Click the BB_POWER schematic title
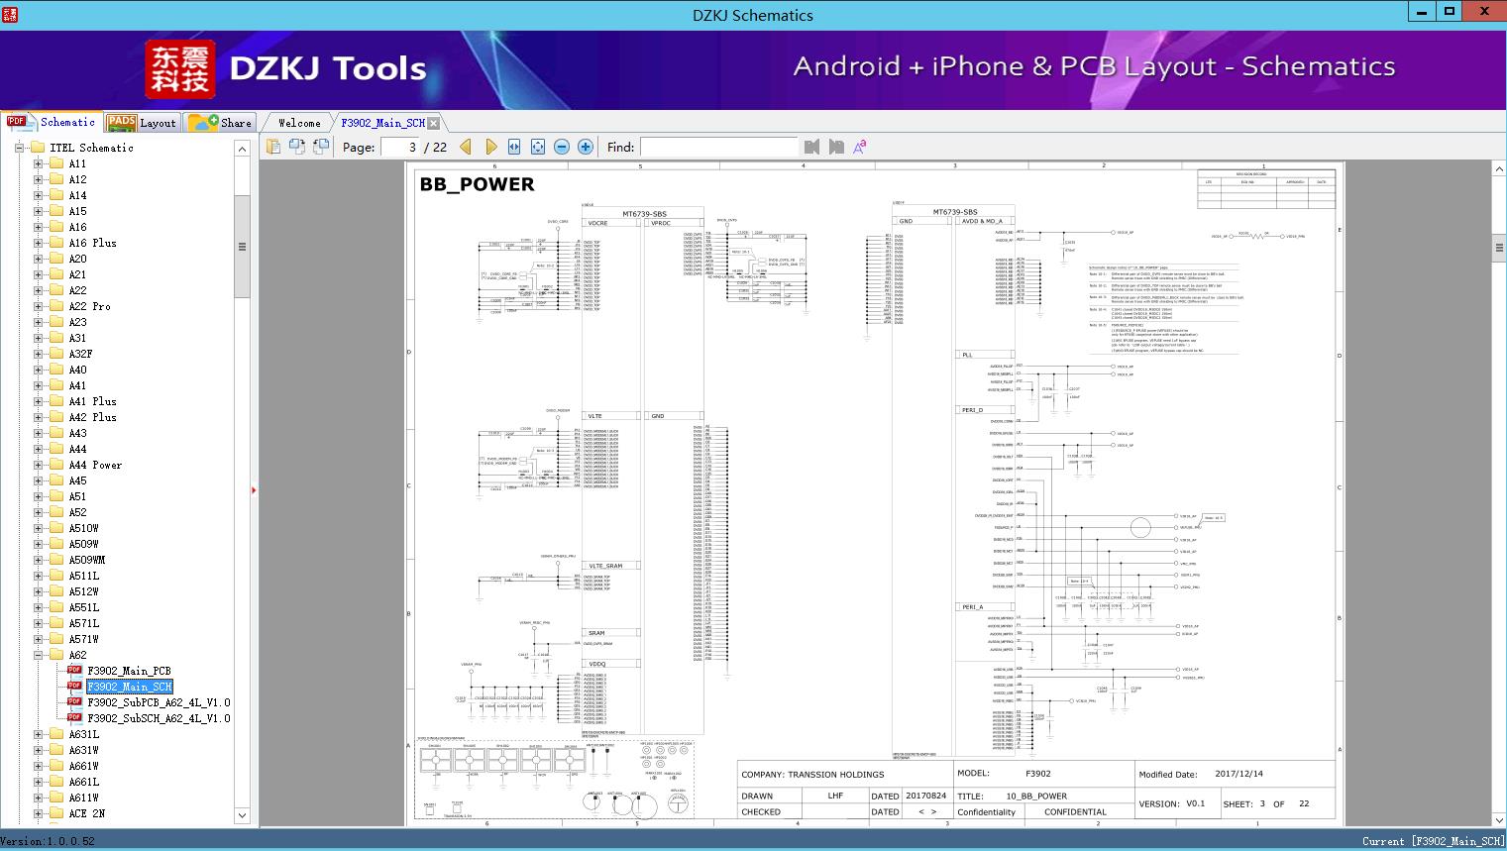The height and width of the screenshot is (851, 1507). click(477, 184)
